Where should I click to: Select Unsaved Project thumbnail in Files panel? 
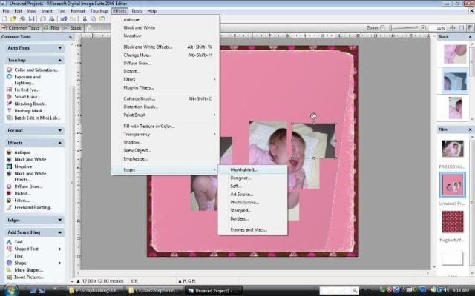(452, 185)
